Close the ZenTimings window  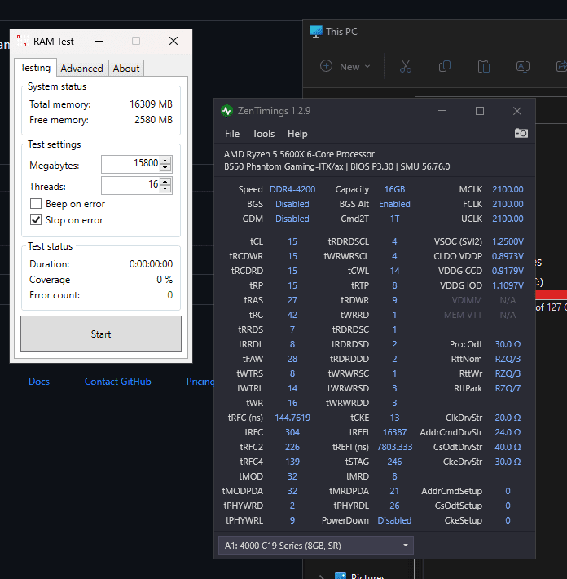(517, 111)
